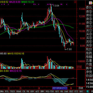
Task: Click month marker 2 on time axis
Action: [x=9, y=88]
